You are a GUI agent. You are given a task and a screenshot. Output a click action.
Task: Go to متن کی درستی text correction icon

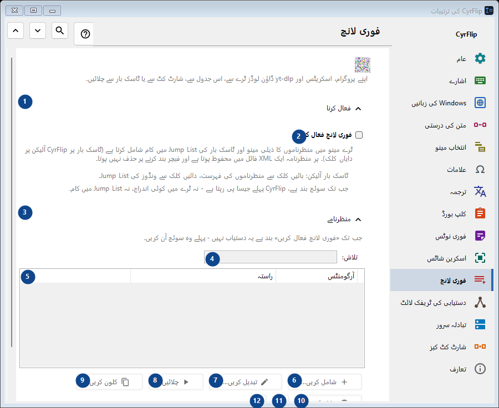click(x=480, y=125)
